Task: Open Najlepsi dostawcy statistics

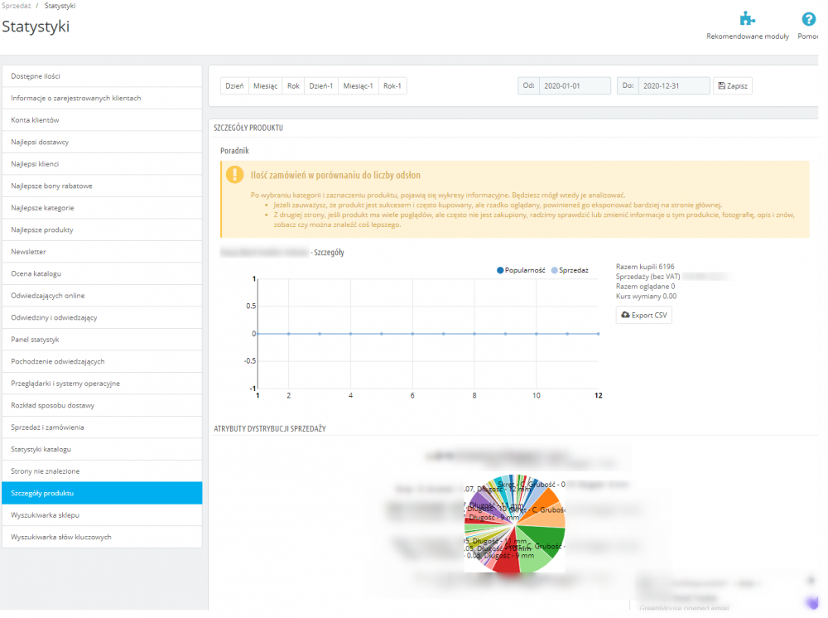Action: click(102, 142)
